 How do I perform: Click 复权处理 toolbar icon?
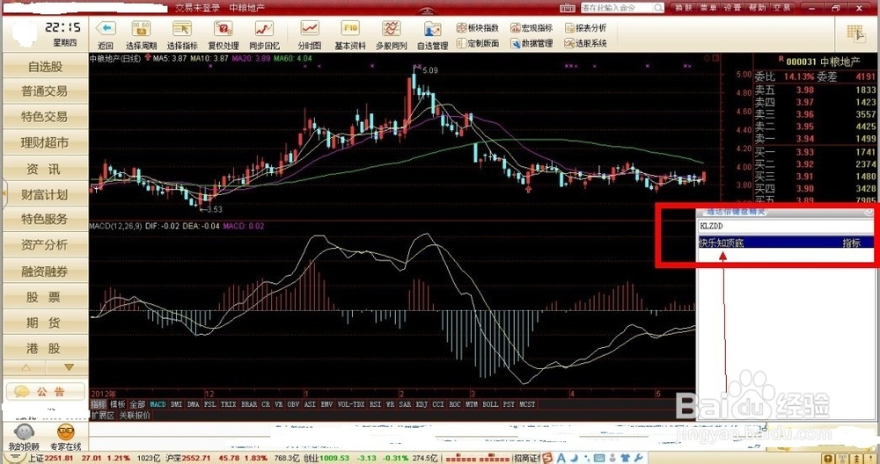(x=224, y=29)
